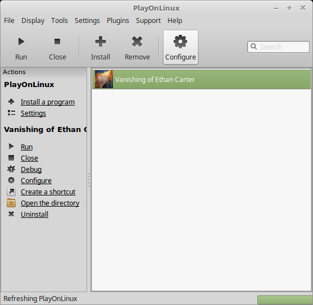Screen dimensions: 313x305
Task: Close the PlayOnLinux window
Action: tap(303, 8)
